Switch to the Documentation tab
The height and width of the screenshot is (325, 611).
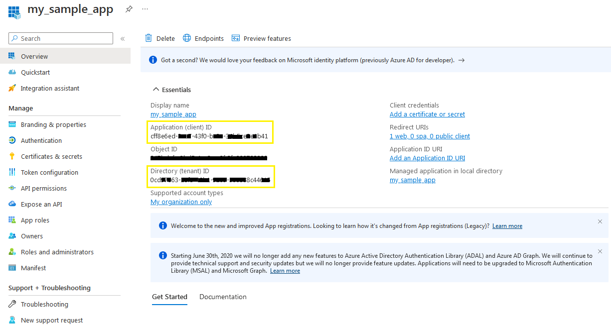[x=223, y=297]
